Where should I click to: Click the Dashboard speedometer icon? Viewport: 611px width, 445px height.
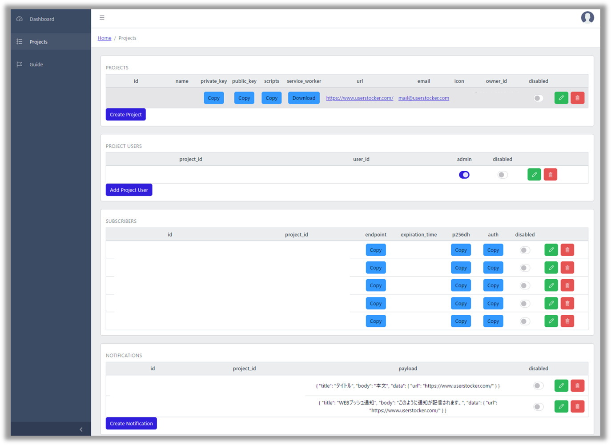coord(20,19)
